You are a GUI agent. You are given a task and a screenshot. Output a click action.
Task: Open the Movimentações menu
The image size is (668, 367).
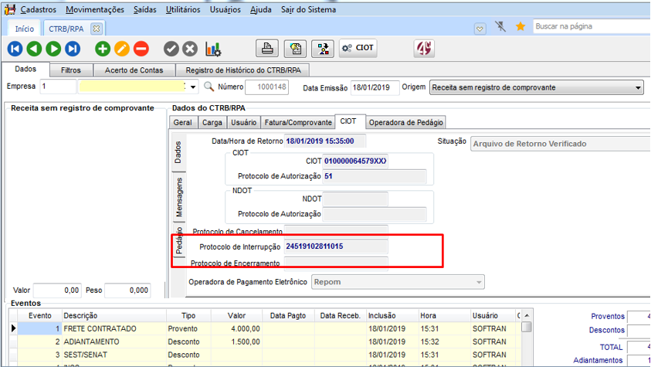[94, 9]
